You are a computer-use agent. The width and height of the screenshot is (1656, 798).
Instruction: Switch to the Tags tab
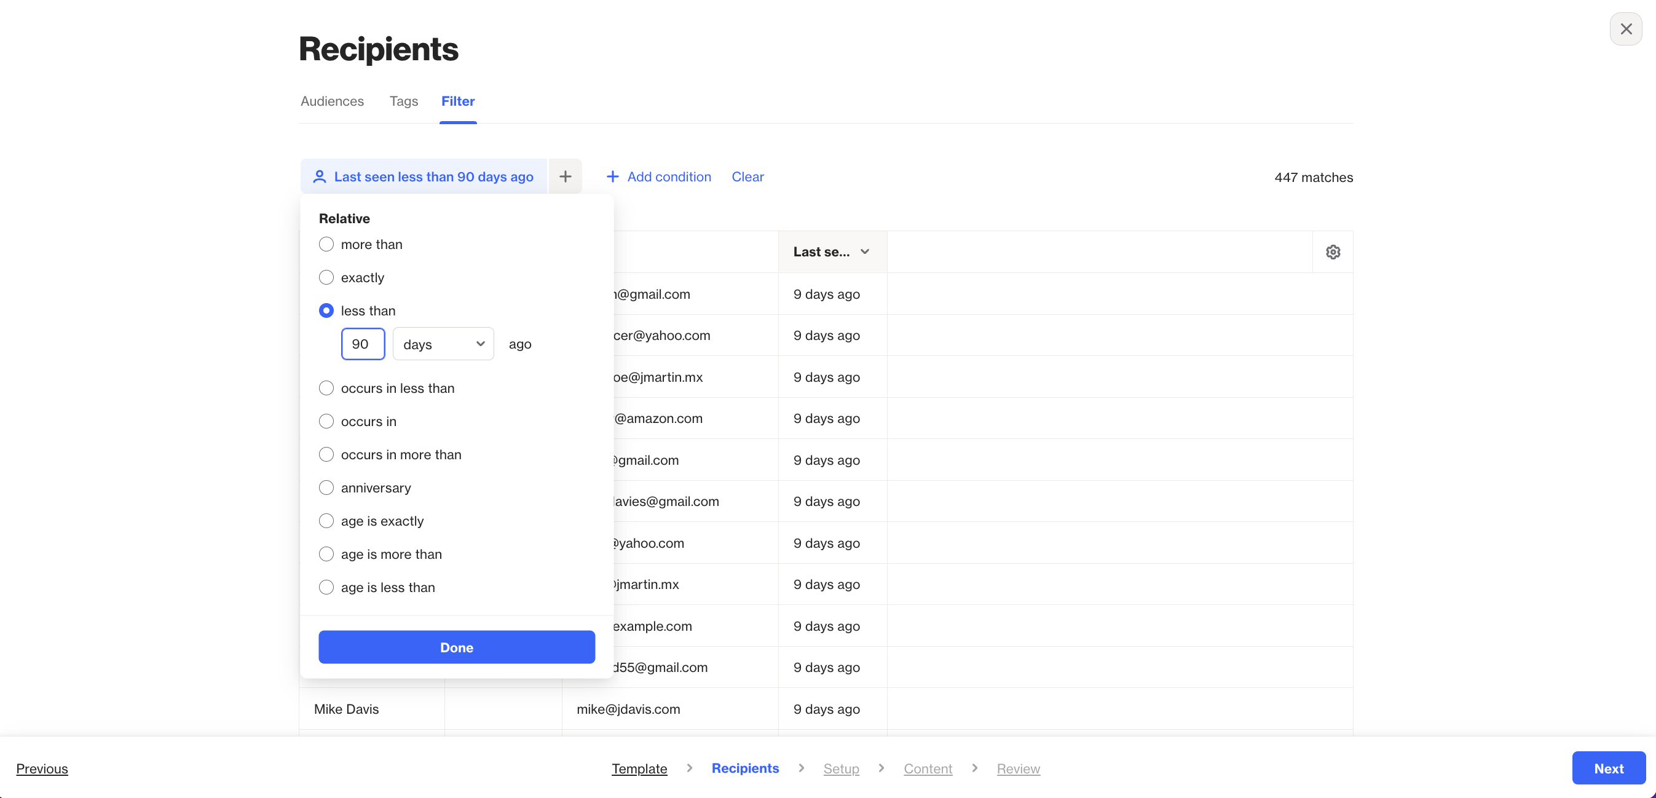point(403,101)
